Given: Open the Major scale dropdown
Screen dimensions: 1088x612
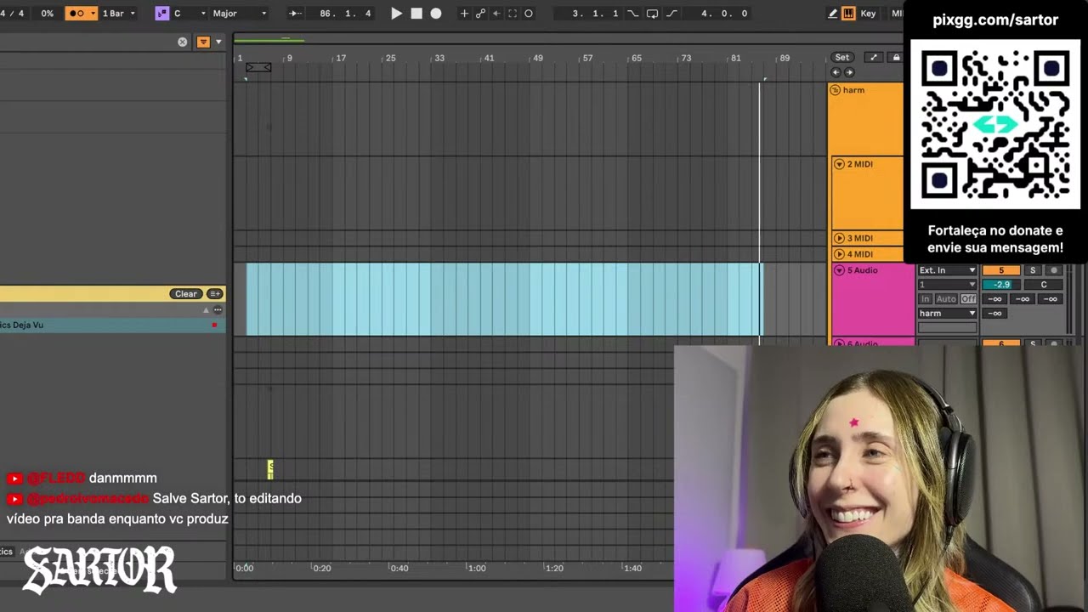Looking at the screenshot, I should pos(239,14).
